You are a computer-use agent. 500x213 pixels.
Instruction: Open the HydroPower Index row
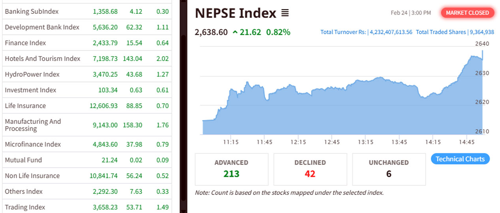tap(32, 74)
